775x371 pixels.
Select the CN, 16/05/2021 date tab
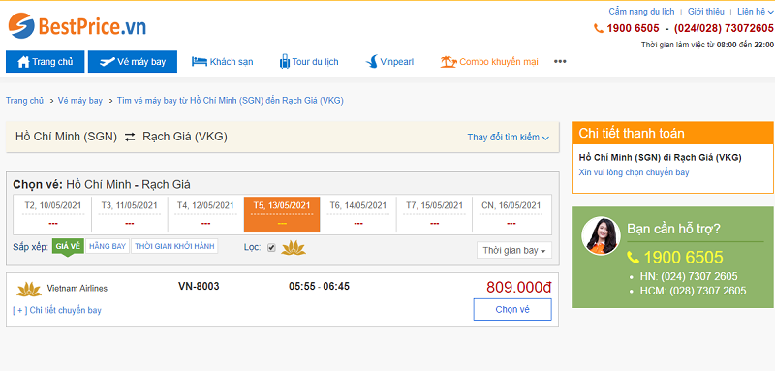click(511, 215)
